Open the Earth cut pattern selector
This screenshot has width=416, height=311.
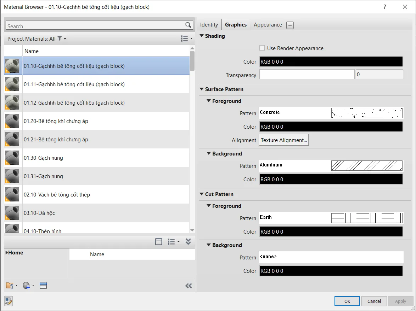pyautogui.click(x=331, y=218)
